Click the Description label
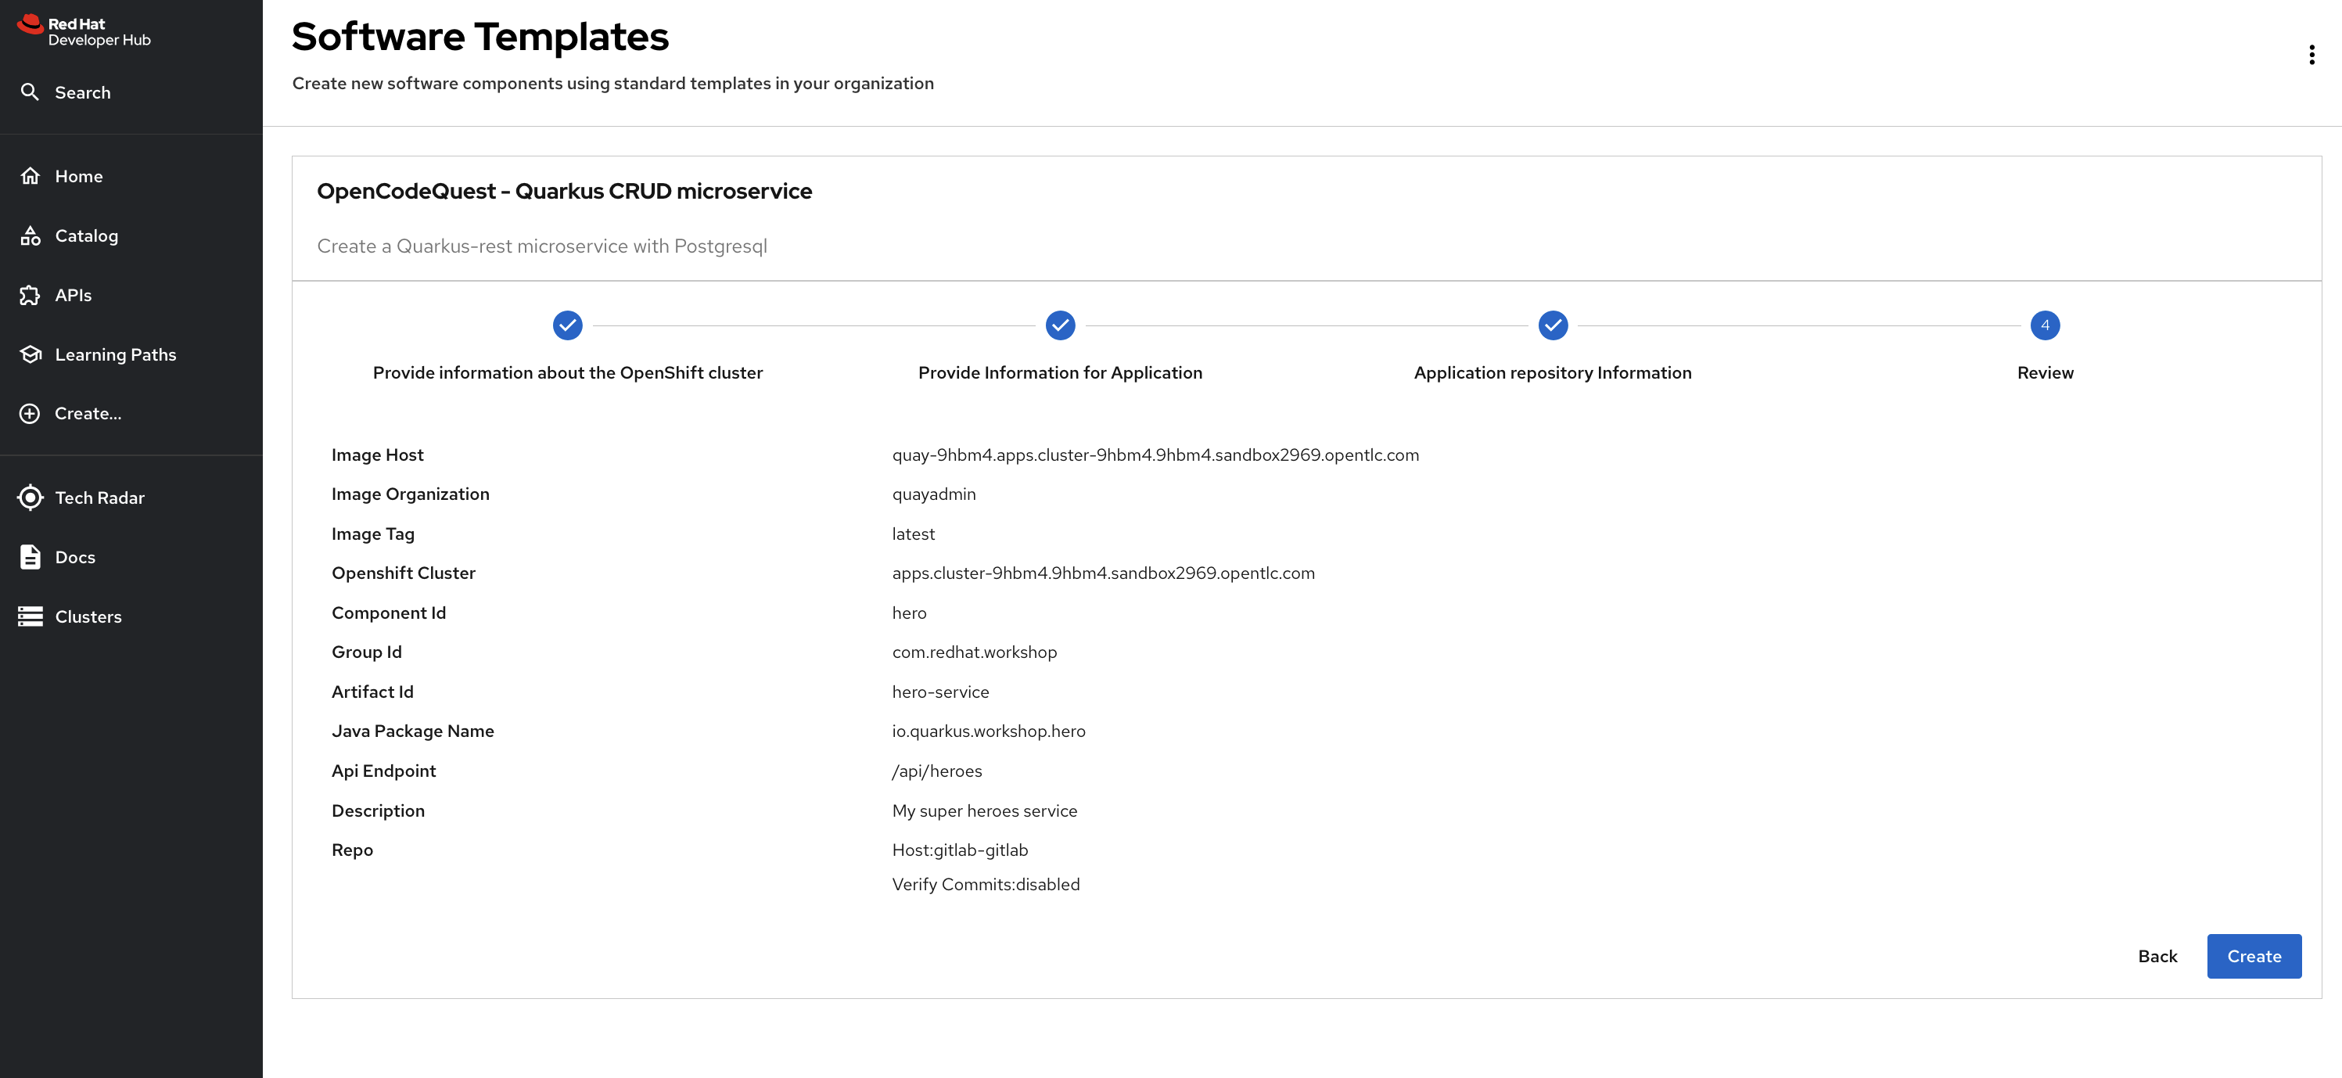Image resolution: width=2342 pixels, height=1078 pixels. 379,810
